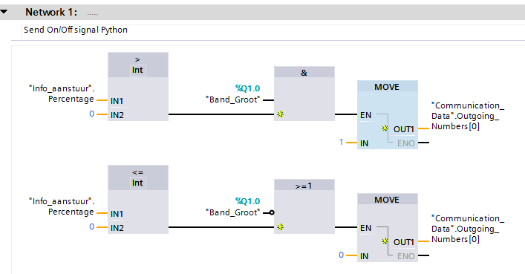Click the %Q1.0 address above upper Band_Groot
Image resolution: width=525 pixels, height=274 pixels.
click(x=247, y=88)
